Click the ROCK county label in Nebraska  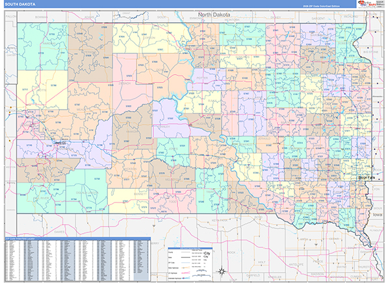(231, 252)
